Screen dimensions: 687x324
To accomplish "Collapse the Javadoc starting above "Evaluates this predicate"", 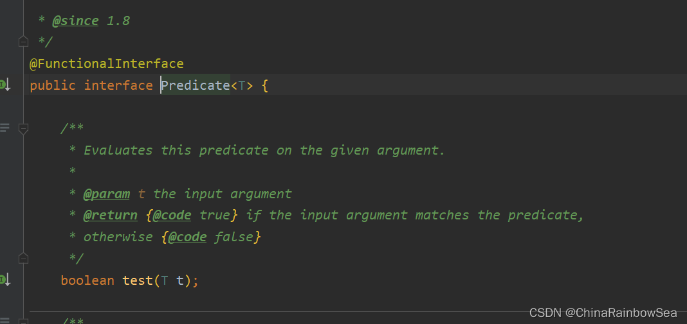I will click(24, 128).
